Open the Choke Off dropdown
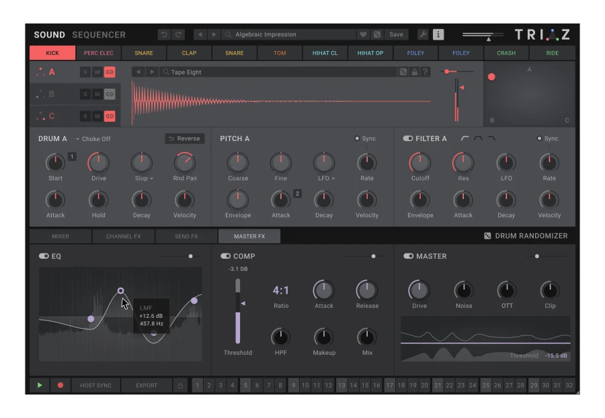Image resolution: width=605 pixels, height=418 pixels. coord(93,139)
